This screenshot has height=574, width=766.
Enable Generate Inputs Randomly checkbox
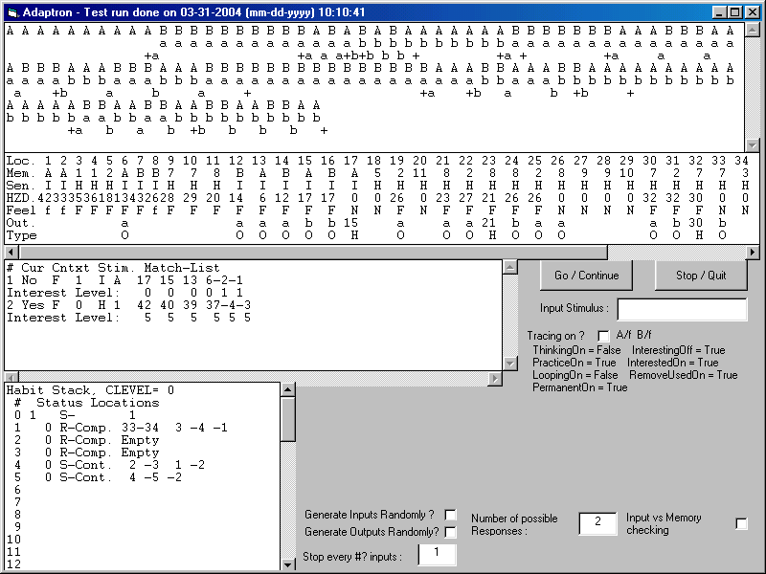(x=450, y=515)
